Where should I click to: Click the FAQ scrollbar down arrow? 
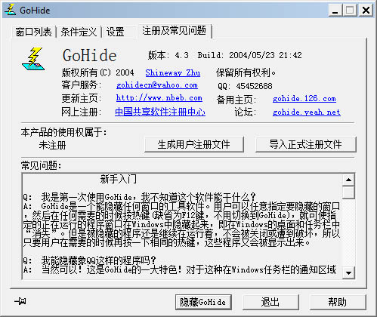point(348,272)
